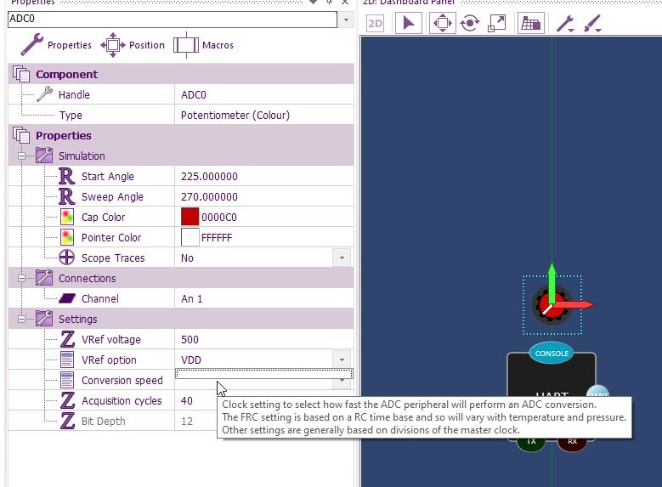Click the white Pointer Color swatch
Viewport: 662px width, 487px height.
tap(190, 237)
